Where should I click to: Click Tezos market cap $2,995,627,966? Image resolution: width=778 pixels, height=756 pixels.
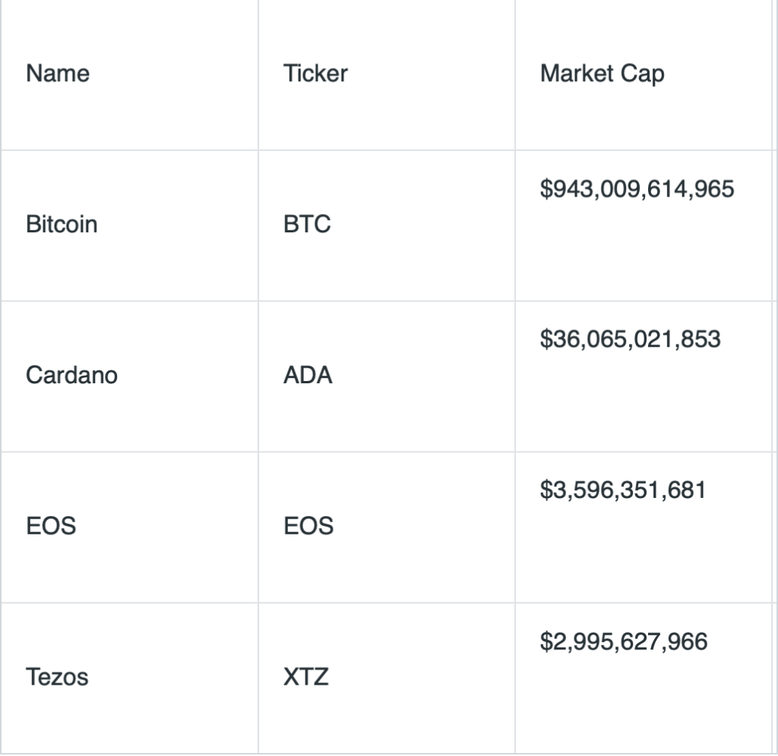[x=624, y=641]
